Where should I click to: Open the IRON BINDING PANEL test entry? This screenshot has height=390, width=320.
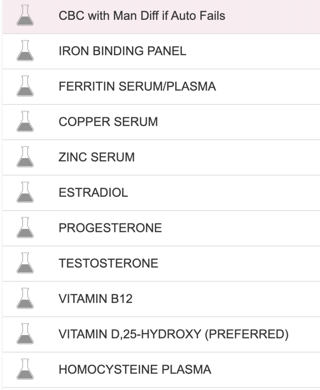[161, 51]
